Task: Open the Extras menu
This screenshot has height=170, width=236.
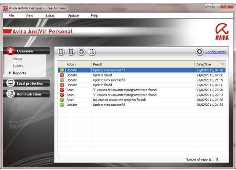Action: point(50,16)
